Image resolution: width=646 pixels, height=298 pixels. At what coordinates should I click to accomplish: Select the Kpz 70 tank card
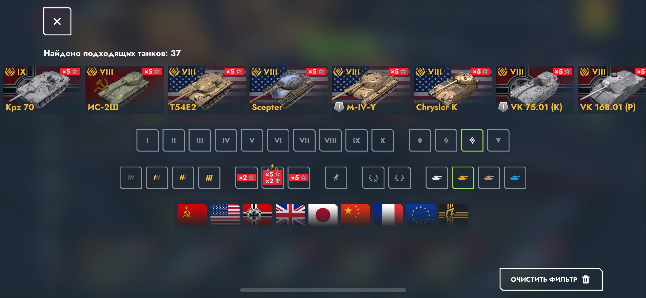click(42, 90)
